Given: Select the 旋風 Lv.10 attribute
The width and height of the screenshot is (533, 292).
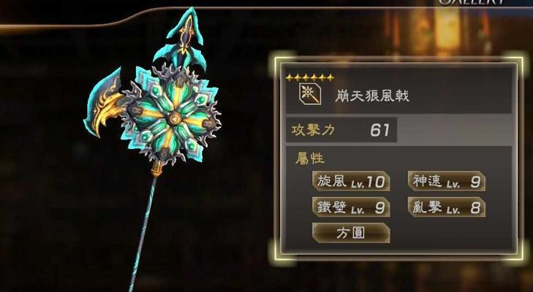Looking at the screenshot, I should point(351,181).
